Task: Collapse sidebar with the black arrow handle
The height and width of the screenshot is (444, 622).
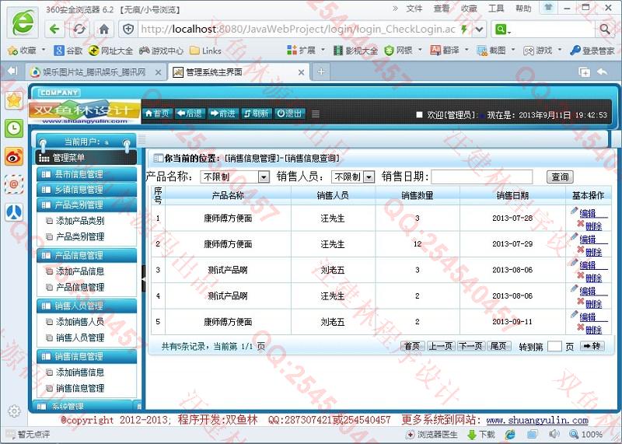Action: [x=144, y=280]
